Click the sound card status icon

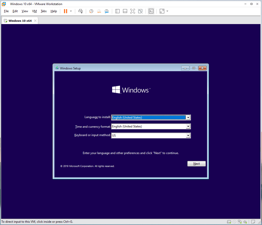[245, 222]
